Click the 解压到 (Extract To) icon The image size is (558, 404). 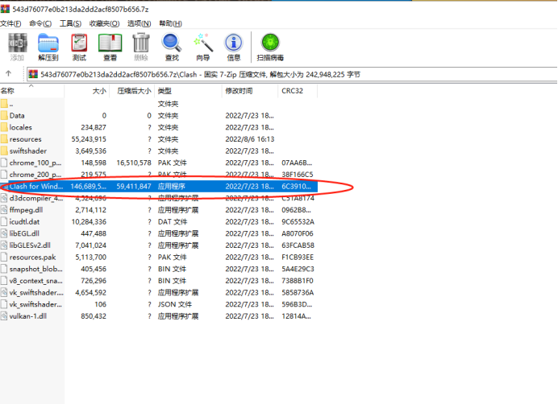coord(48,47)
